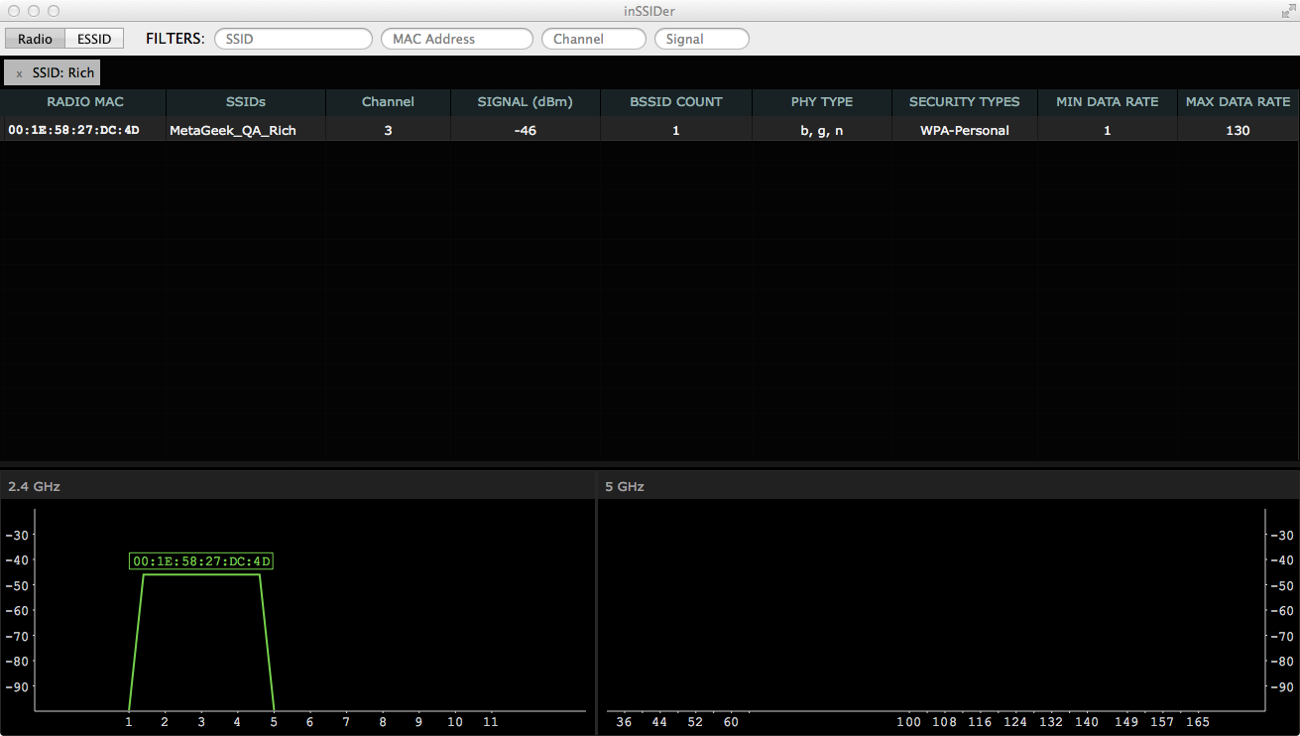Screen dimensions: 1300x736
Task: Click the 2.4 GHz panel title
Action: (34, 487)
